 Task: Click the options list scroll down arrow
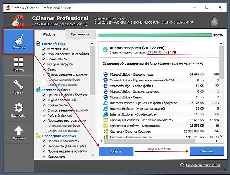click(x=93, y=155)
